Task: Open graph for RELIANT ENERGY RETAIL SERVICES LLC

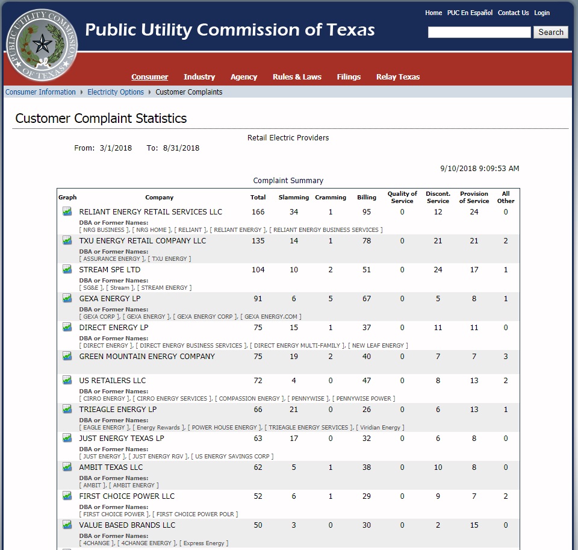Action: coord(67,211)
